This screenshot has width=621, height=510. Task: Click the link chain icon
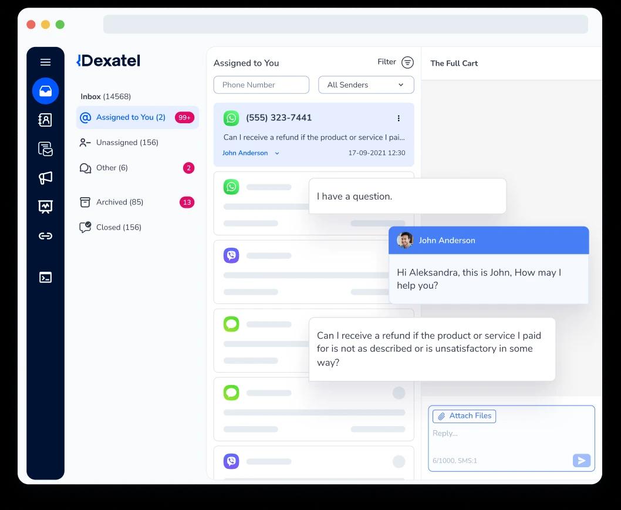point(45,236)
